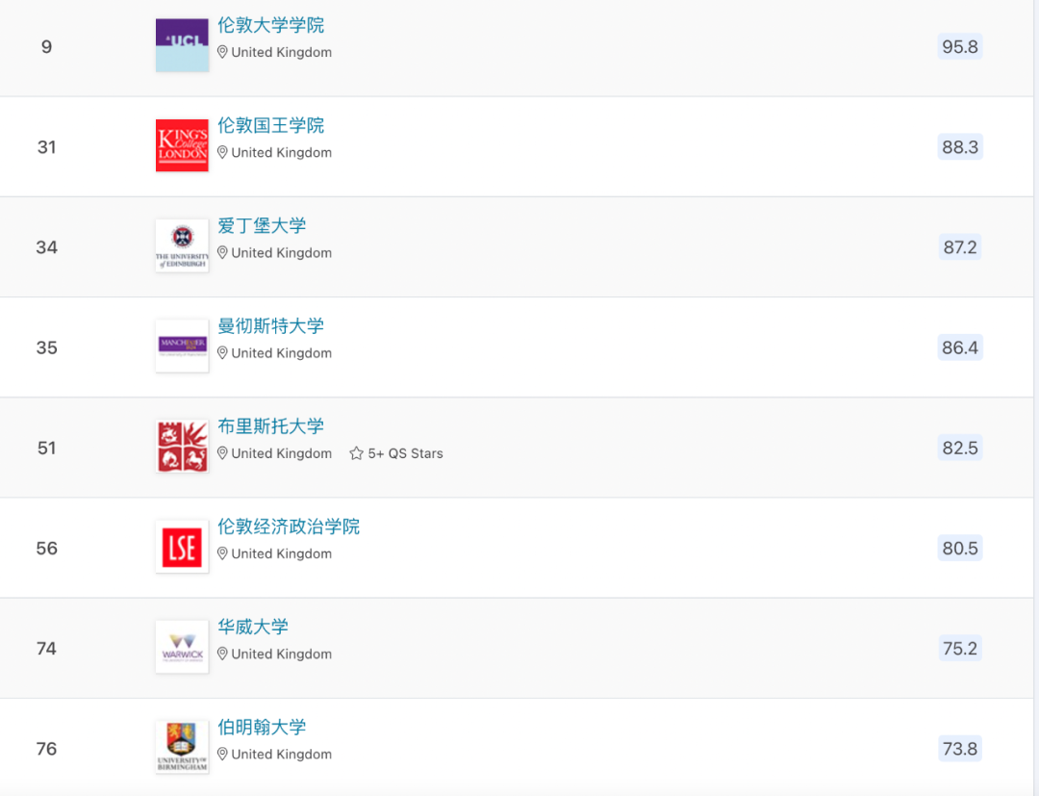Click rank number 74
The image size is (1039, 796).
(x=46, y=648)
